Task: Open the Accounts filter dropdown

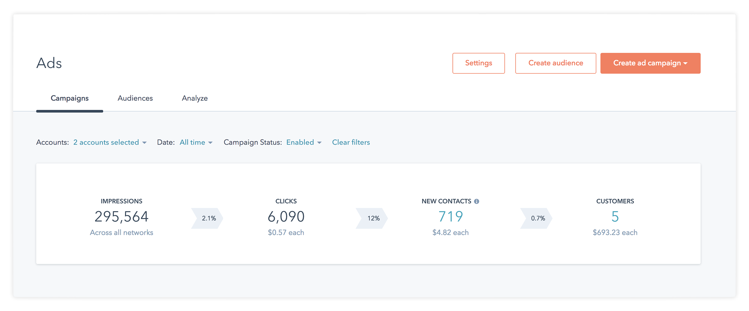Action: pos(110,142)
